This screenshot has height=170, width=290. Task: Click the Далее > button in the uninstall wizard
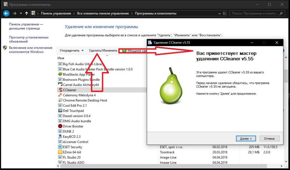click(246, 139)
